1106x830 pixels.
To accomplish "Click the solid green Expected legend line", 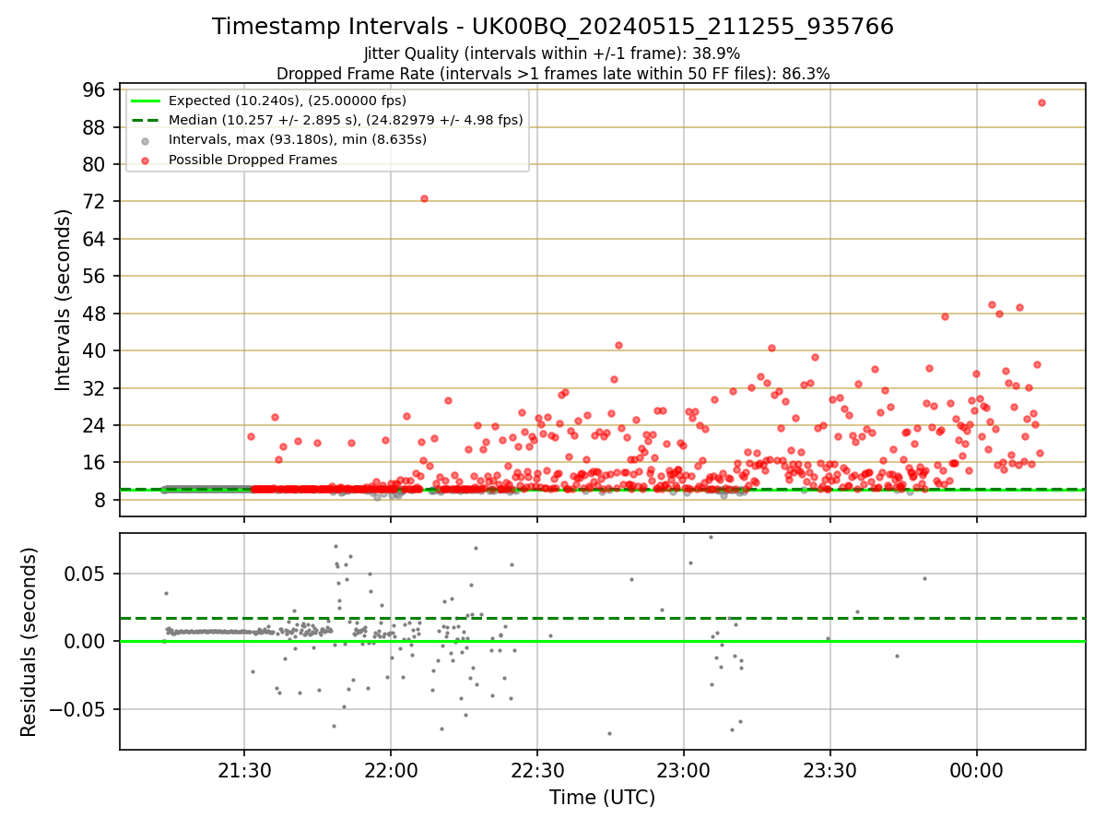I will pos(147,101).
